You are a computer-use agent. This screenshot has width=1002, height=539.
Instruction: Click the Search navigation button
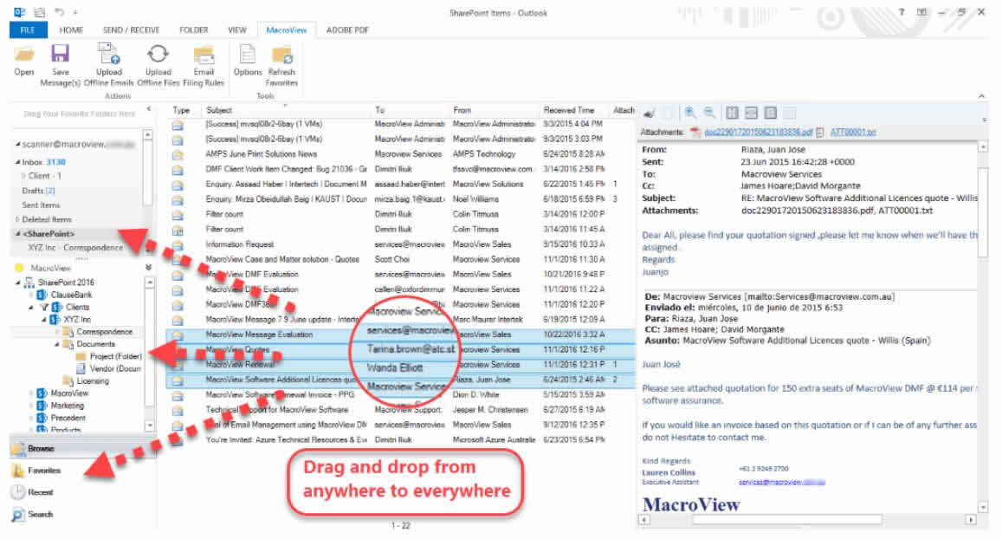point(40,514)
